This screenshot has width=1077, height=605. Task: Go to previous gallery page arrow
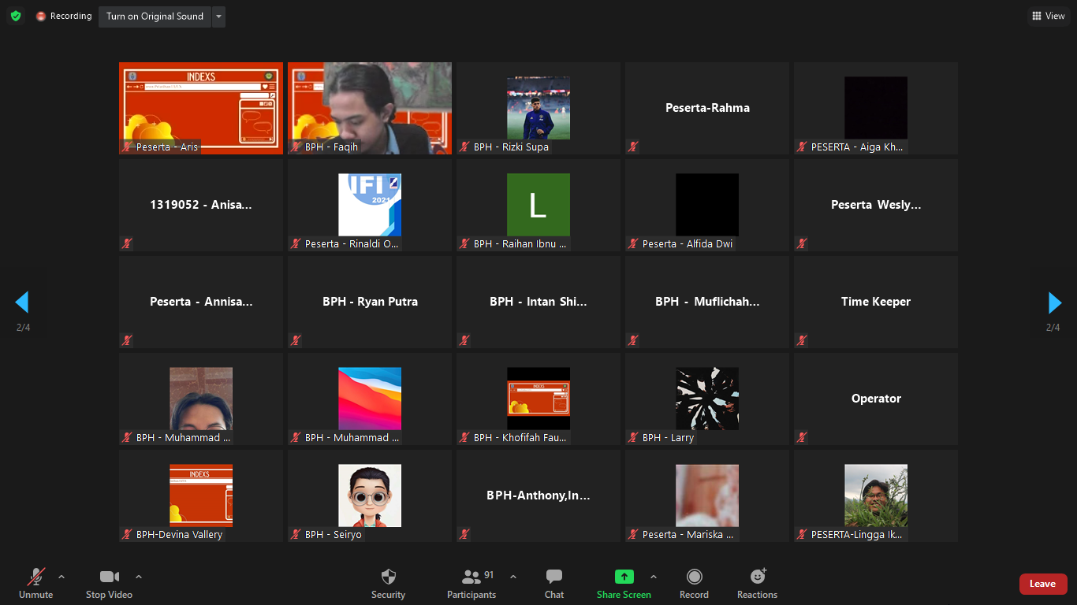pyautogui.click(x=22, y=302)
